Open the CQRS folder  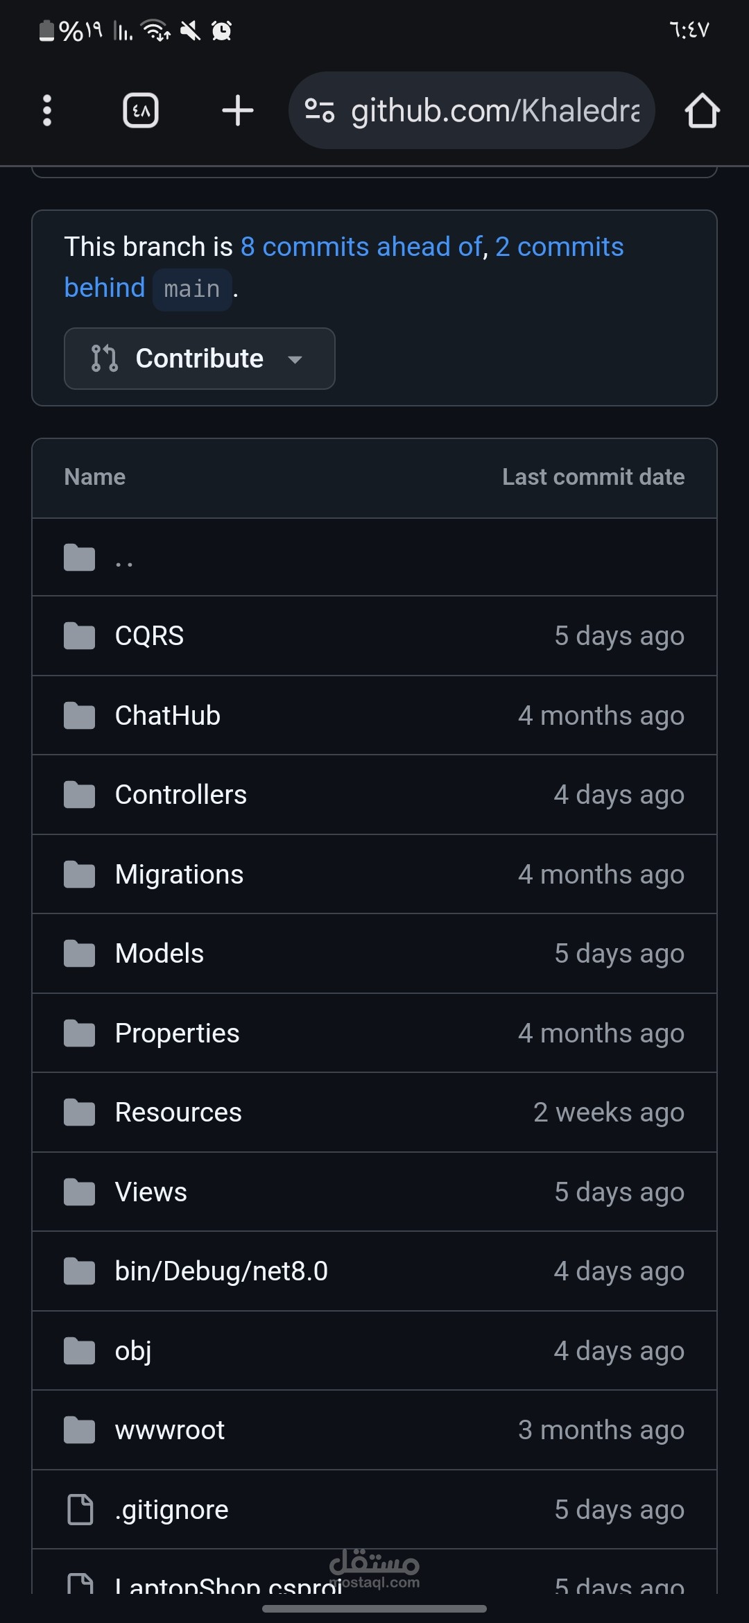(149, 636)
